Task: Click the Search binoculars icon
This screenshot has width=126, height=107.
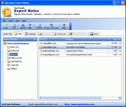Action: click(x=23, y=25)
